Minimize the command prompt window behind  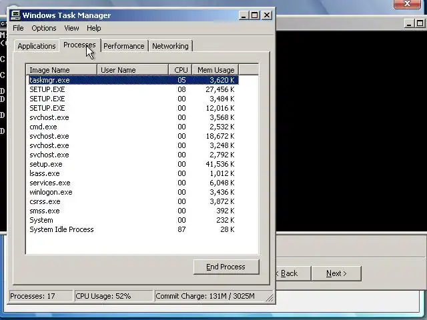(x=409, y=23)
